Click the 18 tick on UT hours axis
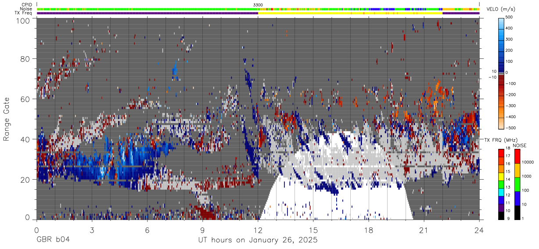This screenshot has width=539, height=249. click(x=369, y=231)
